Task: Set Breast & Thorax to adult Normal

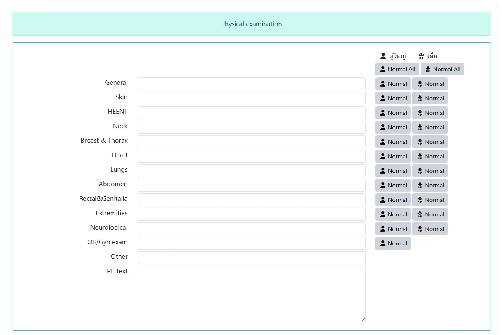Action: 393,142
